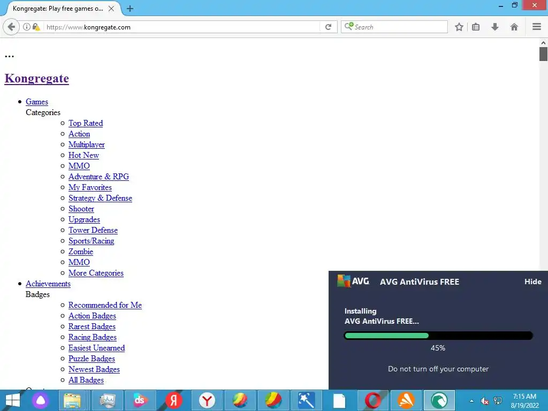Open the Upgrades category link
This screenshot has width=548, height=411.
click(84, 219)
